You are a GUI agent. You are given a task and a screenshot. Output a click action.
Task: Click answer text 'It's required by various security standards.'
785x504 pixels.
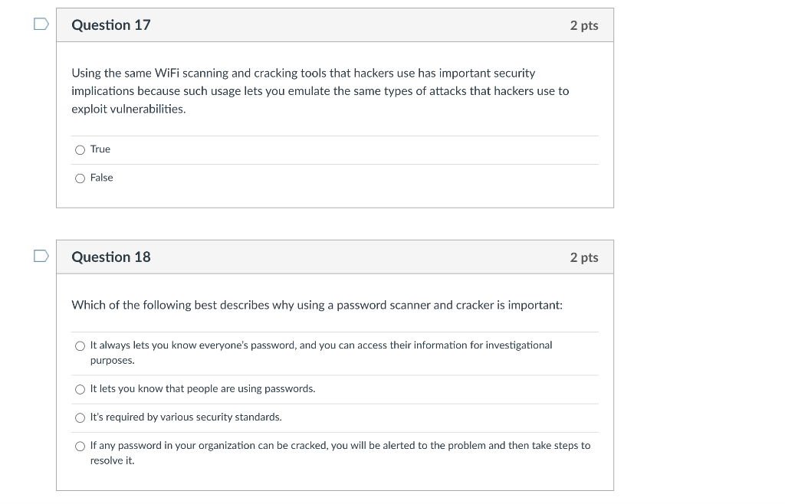click(x=186, y=417)
